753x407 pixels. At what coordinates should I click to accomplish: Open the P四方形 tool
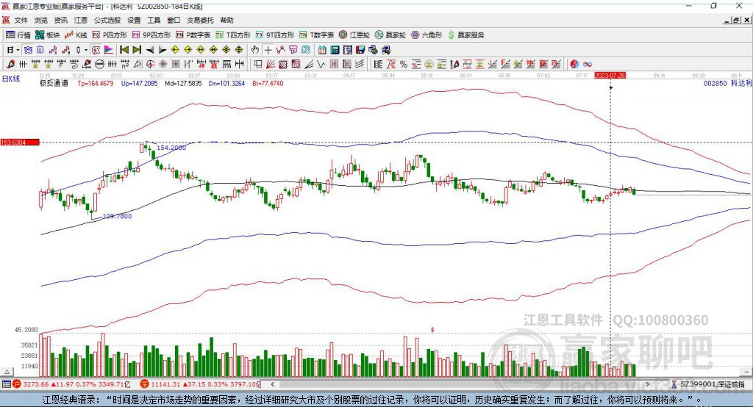pyautogui.click(x=110, y=35)
